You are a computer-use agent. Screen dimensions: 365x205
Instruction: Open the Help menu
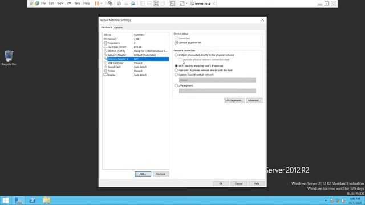(x=86, y=3)
